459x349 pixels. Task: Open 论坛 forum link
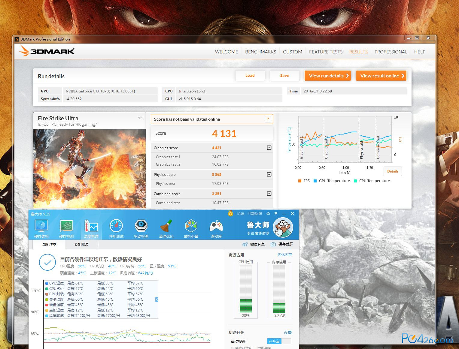241,214
